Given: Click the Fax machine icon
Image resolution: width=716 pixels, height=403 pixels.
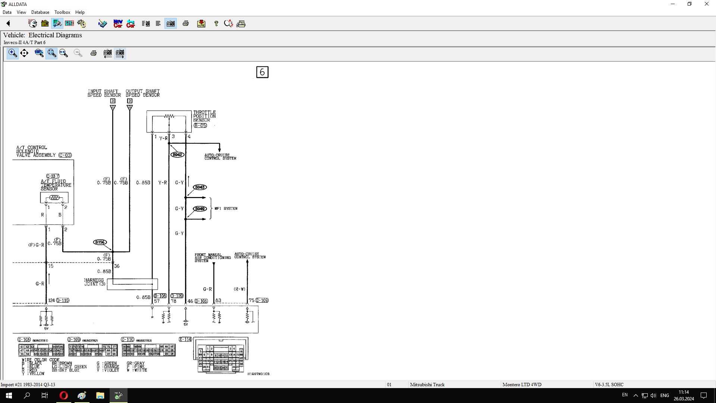Looking at the screenshot, I should pos(241,24).
